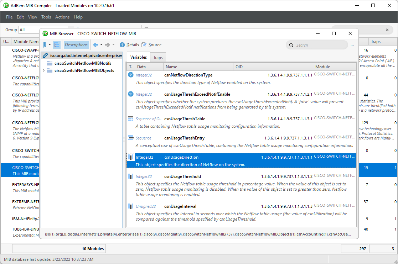398x264 pixels.
Task: Click the 10 Modules status cell
Action: (x=59, y=249)
